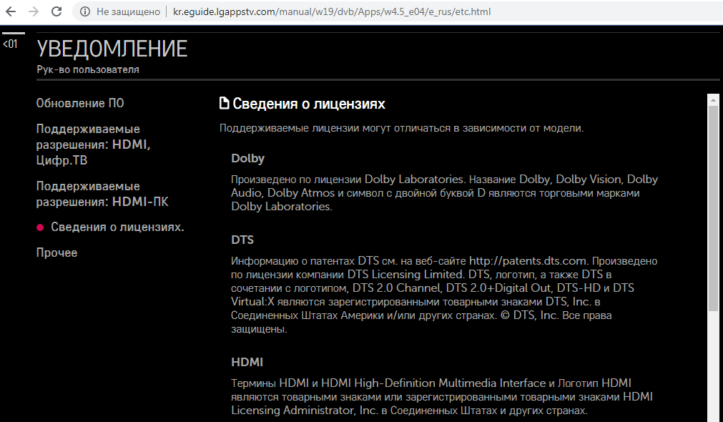Select Поддерживаемые разрешения: HDMI-ПК
The image size is (723, 422).
(102, 194)
